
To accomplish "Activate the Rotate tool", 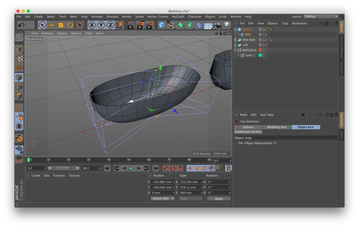I will (70, 25).
